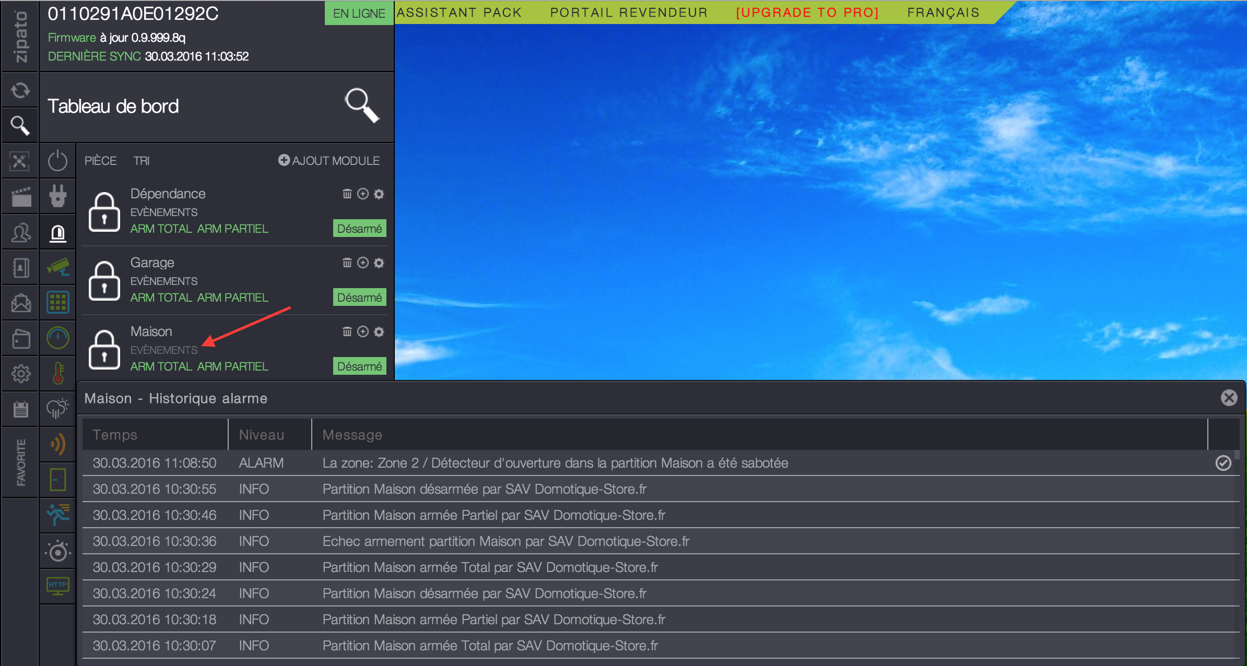
Task: Select the thermometer temperature category icon
Action: pos(58,373)
